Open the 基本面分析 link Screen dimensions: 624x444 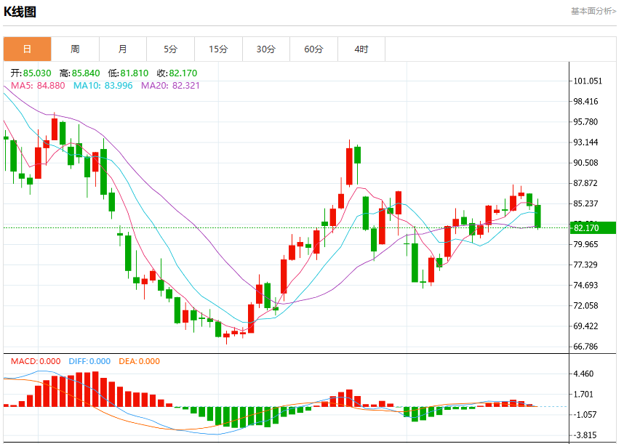[x=593, y=11]
